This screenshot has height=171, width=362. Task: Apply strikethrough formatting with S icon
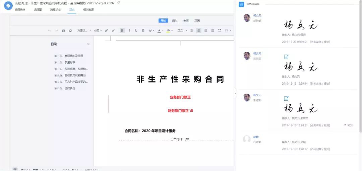pyautogui.click(x=143, y=30)
